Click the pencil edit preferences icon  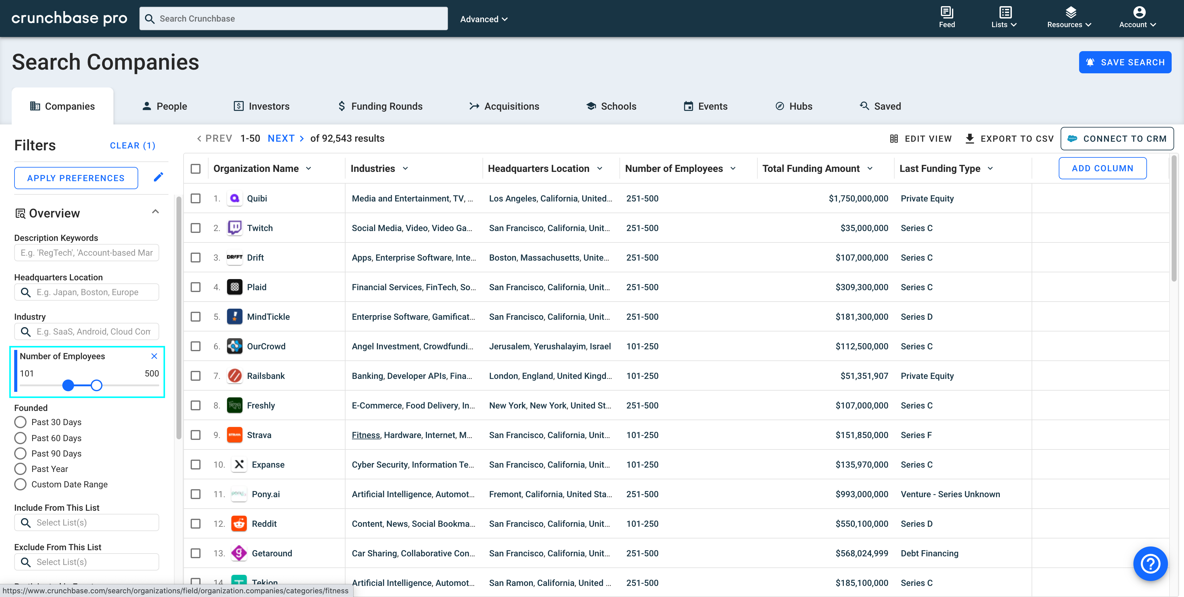point(159,177)
